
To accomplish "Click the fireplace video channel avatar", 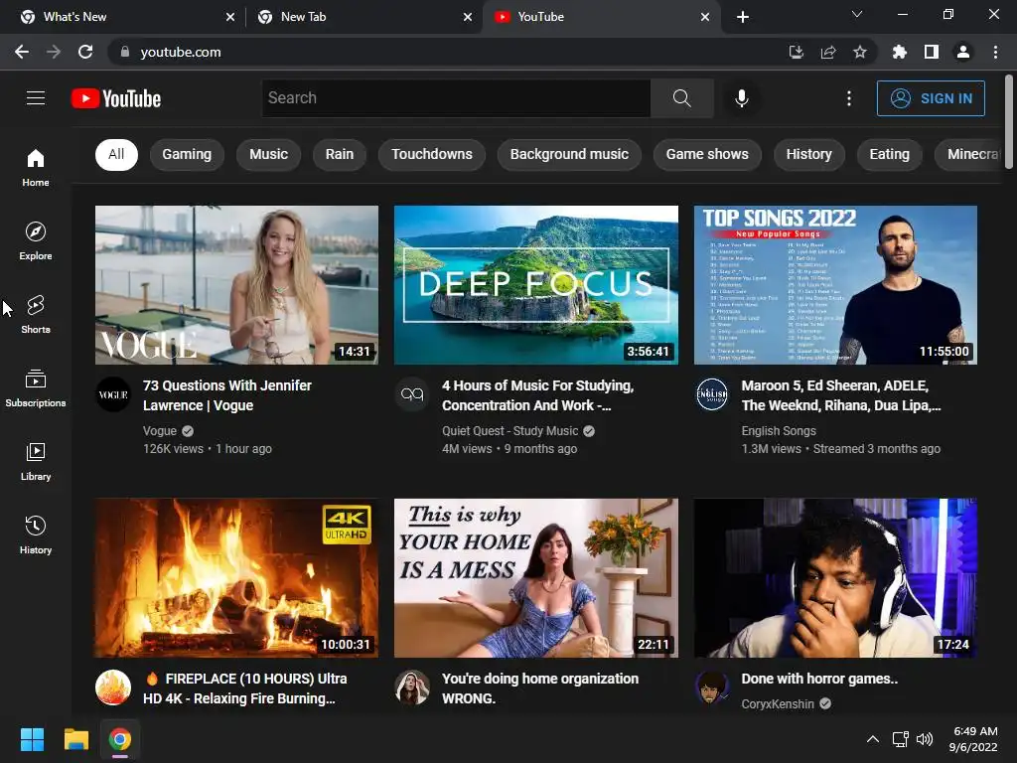I will coord(113,687).
